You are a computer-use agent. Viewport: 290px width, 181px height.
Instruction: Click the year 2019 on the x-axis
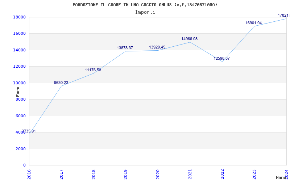[x=125, y=174]
